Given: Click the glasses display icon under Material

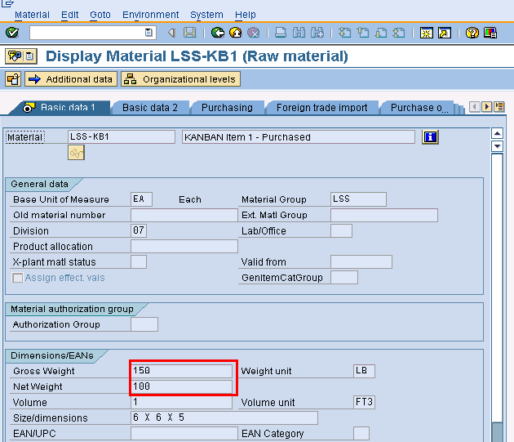Looking at the screenshot, I should (x=76, y=153).
